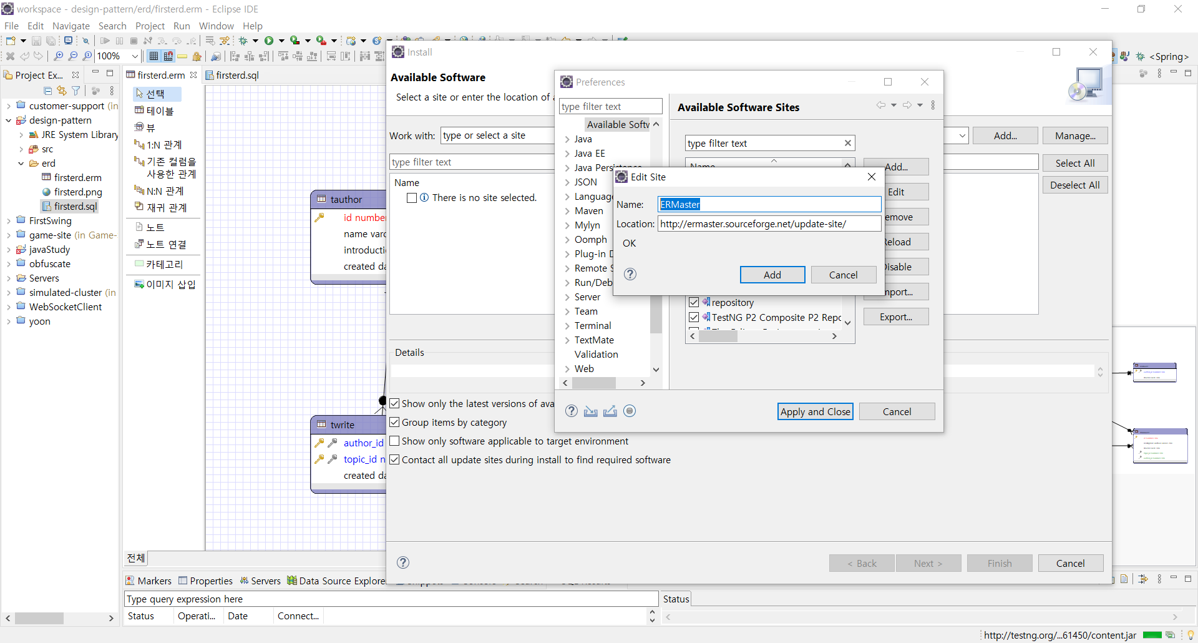Click the help icon in Preferences dialog
Viewport: 1198px width, 643px height.
[572, 411]
